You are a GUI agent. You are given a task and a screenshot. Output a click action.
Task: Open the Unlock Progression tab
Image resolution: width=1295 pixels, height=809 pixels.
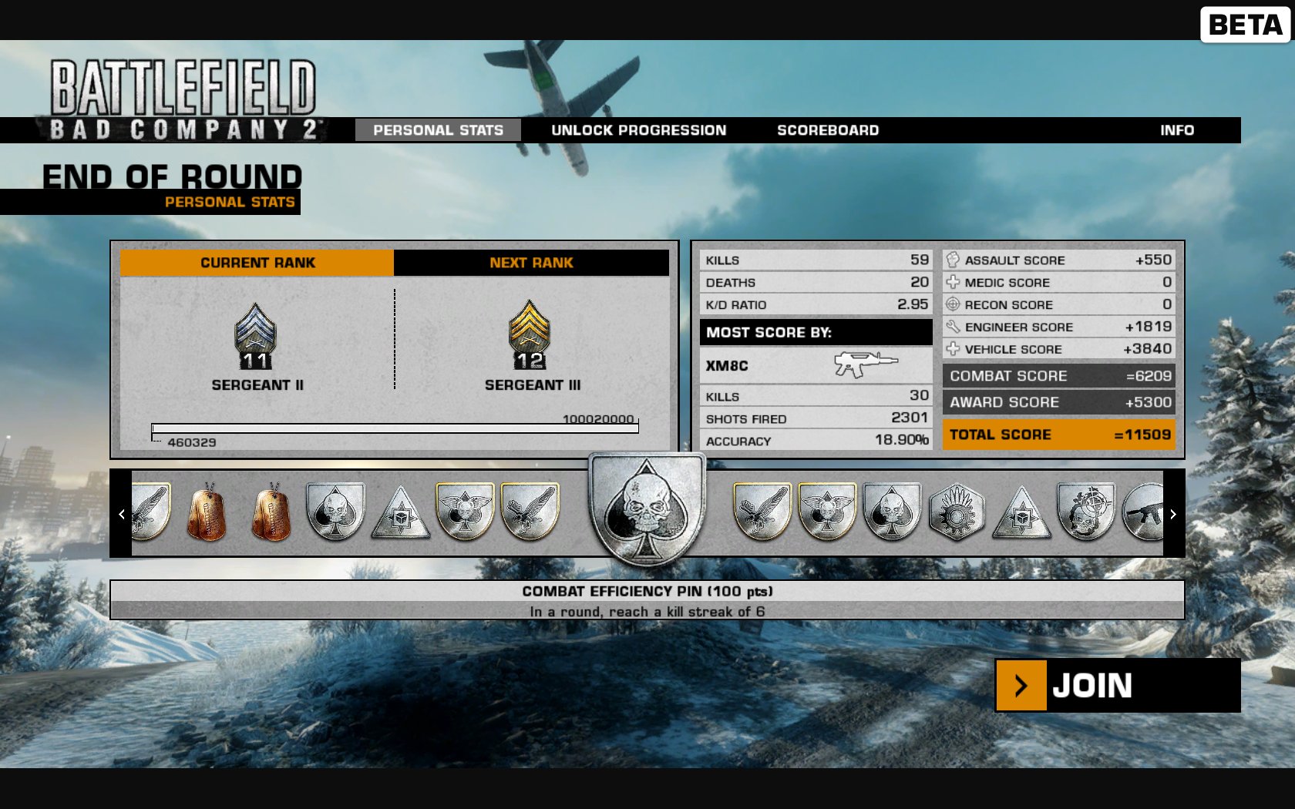[x=638, y=130]
